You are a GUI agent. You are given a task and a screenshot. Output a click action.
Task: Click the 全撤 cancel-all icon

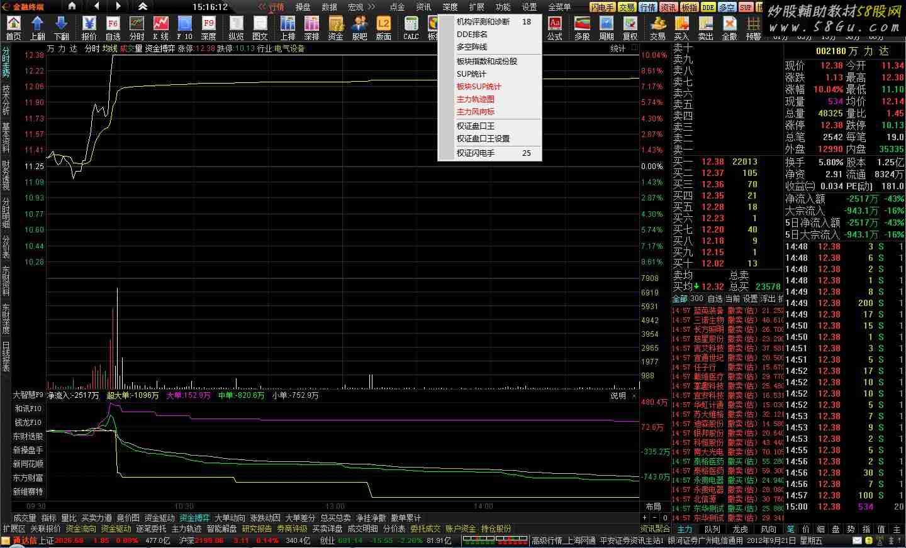(x=729, y=28)
